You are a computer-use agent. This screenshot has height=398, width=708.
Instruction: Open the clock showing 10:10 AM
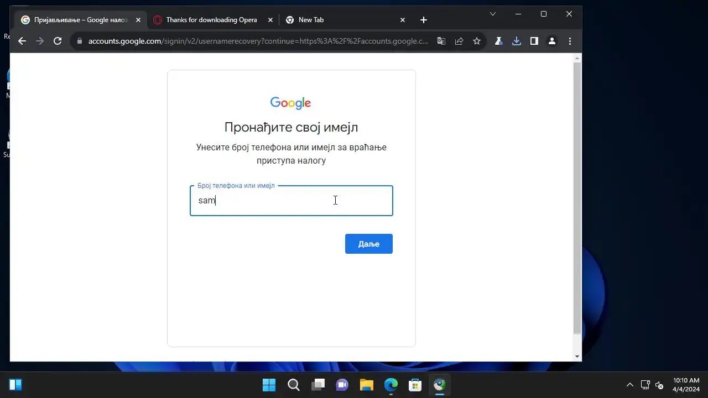[x=686, y=385]
